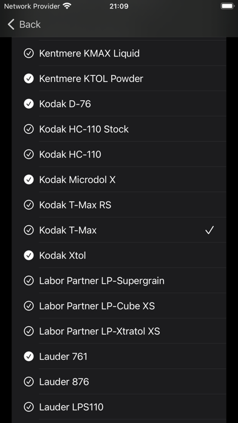The height and width of the screenshot is (423, 238).
Task: Tap the Wi-Fi status icon in status bar
Action: click(67, 6)
